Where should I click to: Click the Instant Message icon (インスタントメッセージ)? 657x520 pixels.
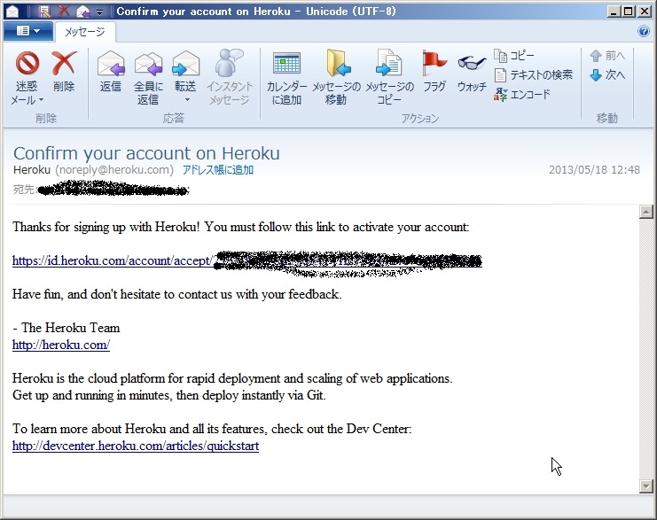point(229,77)
